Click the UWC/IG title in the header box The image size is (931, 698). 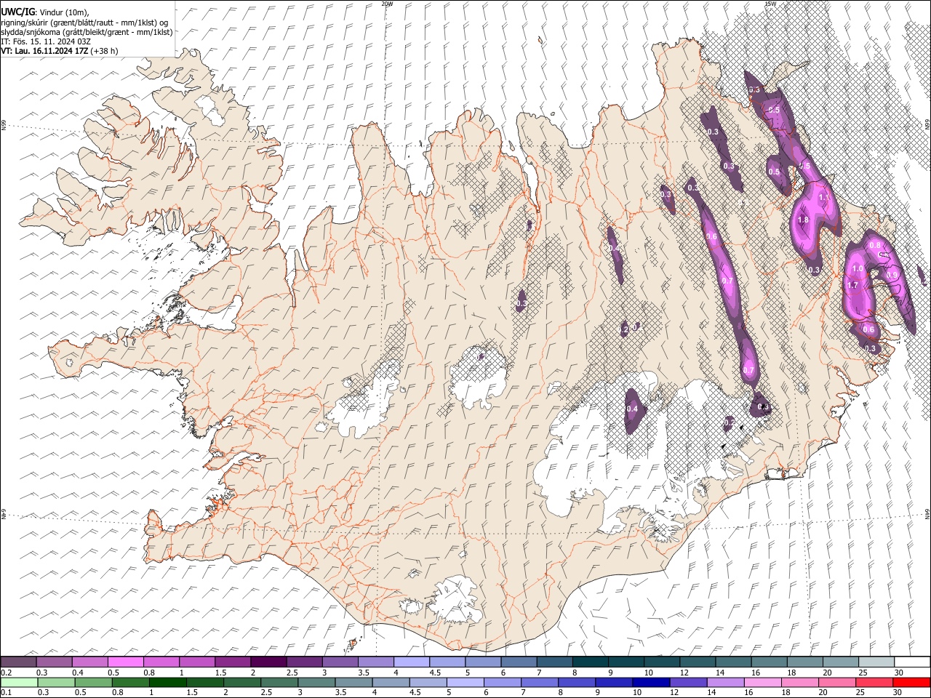click(x=17, y=12)
